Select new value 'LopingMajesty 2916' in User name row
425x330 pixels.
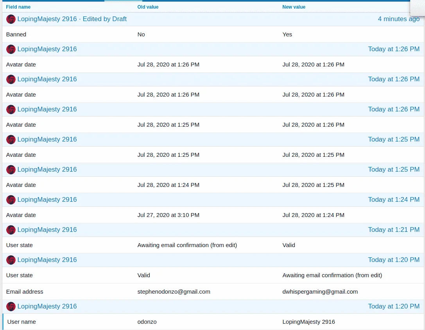309,322
